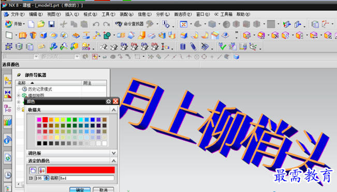Screen dimensions: 337x192
Task: Pick the bright green swatch in top row
Action: pyautogui.click(x=69, y=120)
